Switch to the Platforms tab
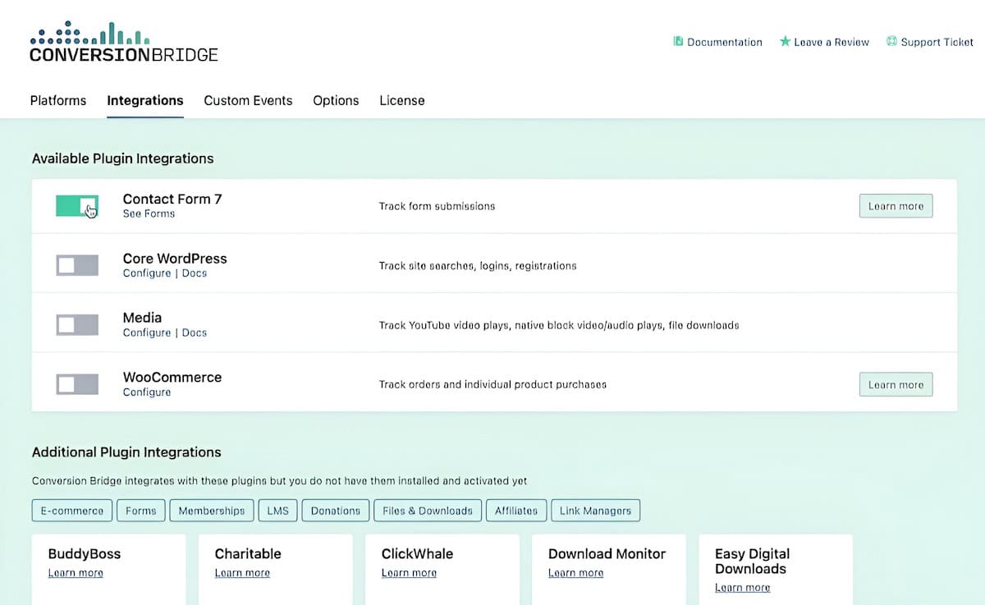The image size is (985, 605). (58, 100)
